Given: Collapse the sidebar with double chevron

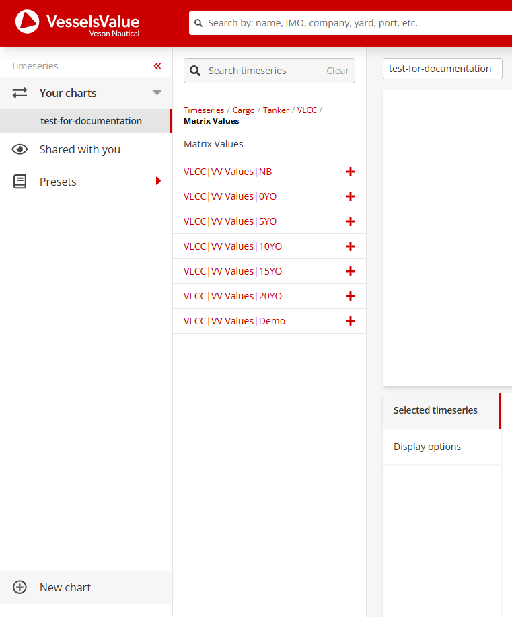Looking at the screenshot, I should pos(157,66).
